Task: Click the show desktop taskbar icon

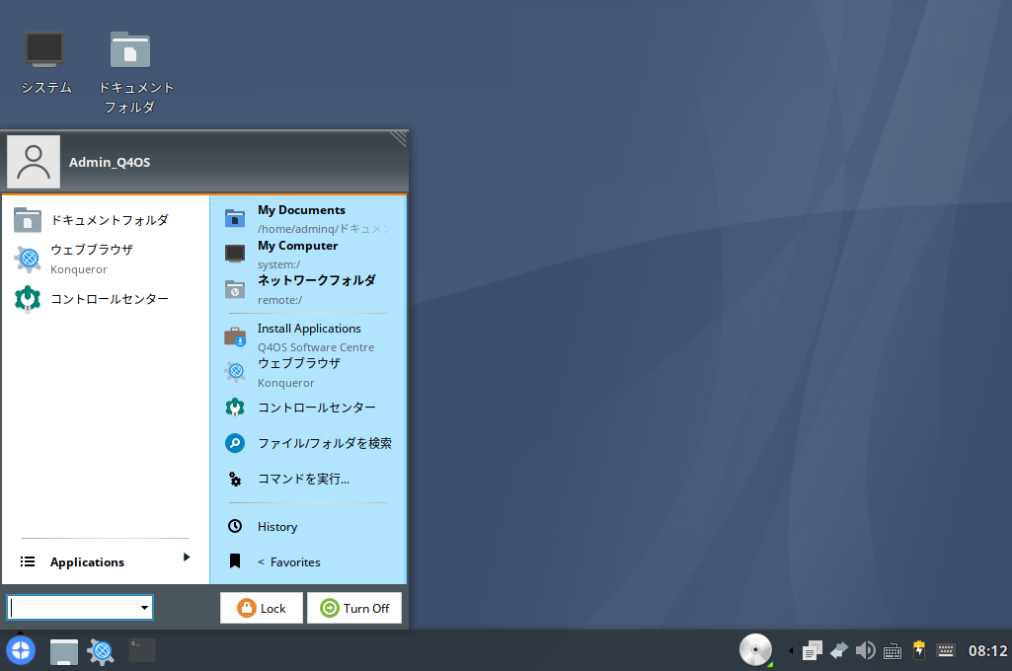Action: point(64,651)
